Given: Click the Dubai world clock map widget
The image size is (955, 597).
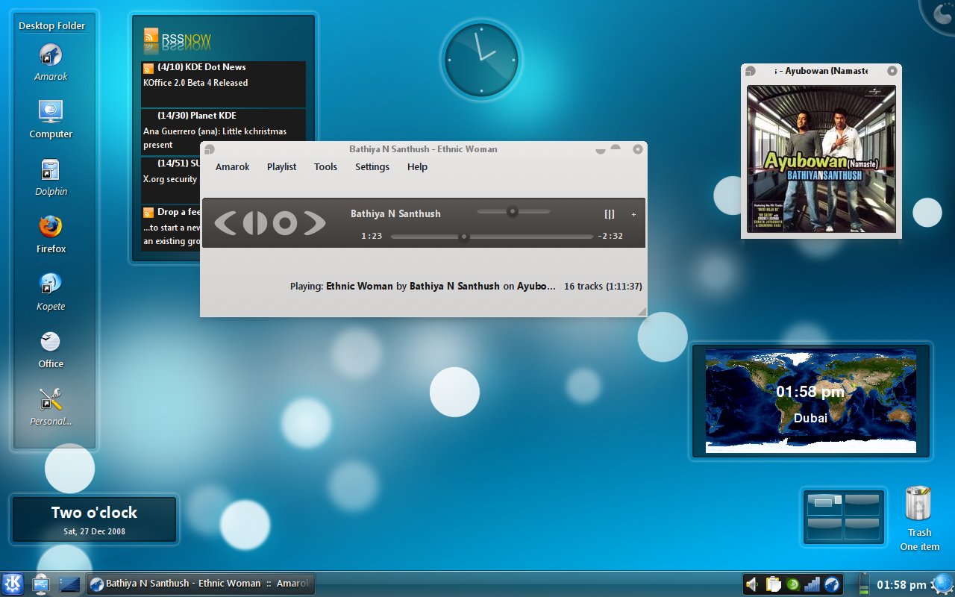Looking at the screenshot, I should point(811,401).
